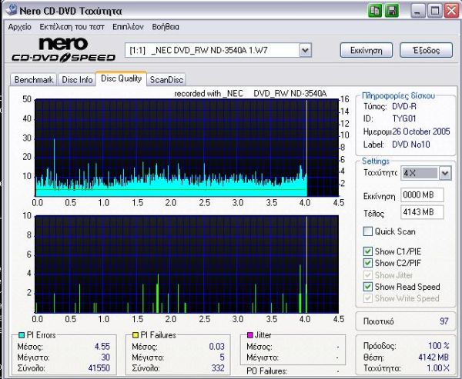Open the 4X speed dropdown
462x379 pixels.
click(x=426, y=173)
